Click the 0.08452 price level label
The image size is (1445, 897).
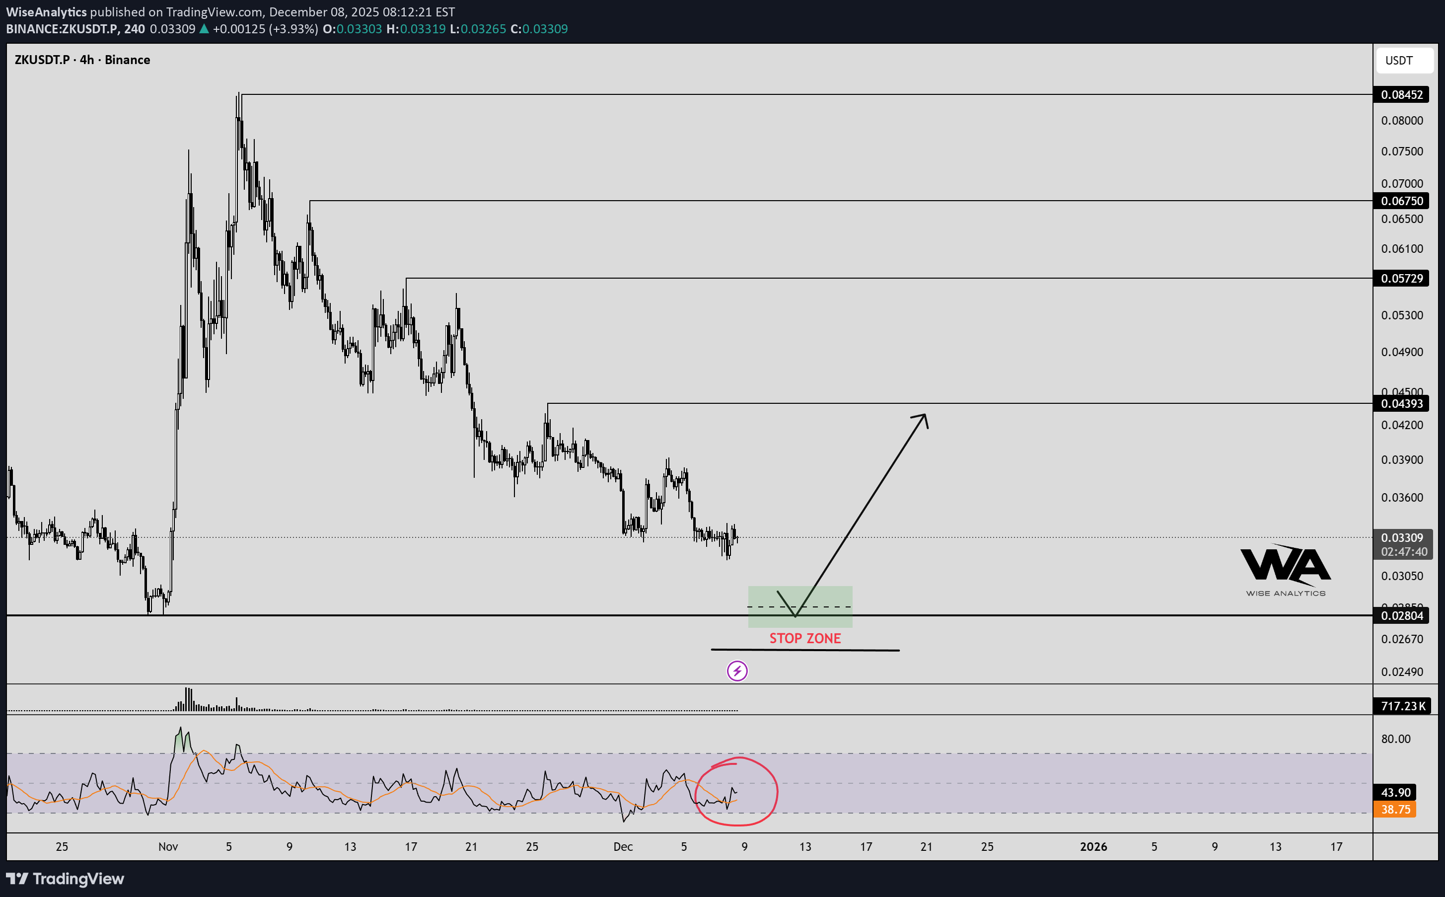tap(1401, 95)
